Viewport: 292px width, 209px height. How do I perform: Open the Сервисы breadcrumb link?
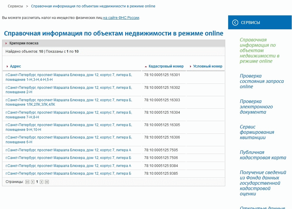[x=15, y=6]
